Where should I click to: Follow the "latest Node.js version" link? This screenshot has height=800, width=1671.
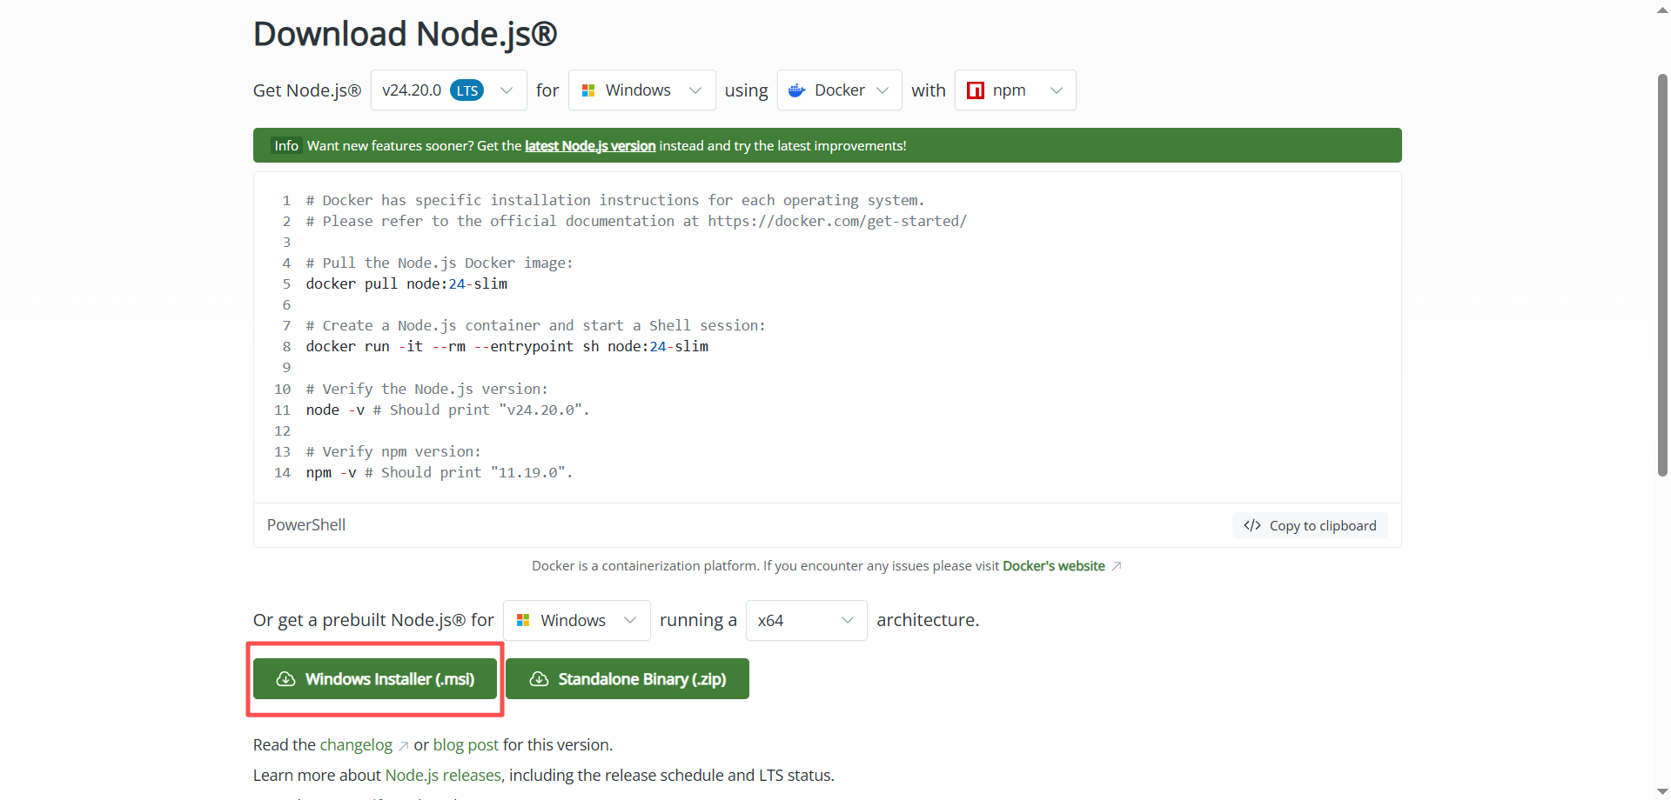590,146
